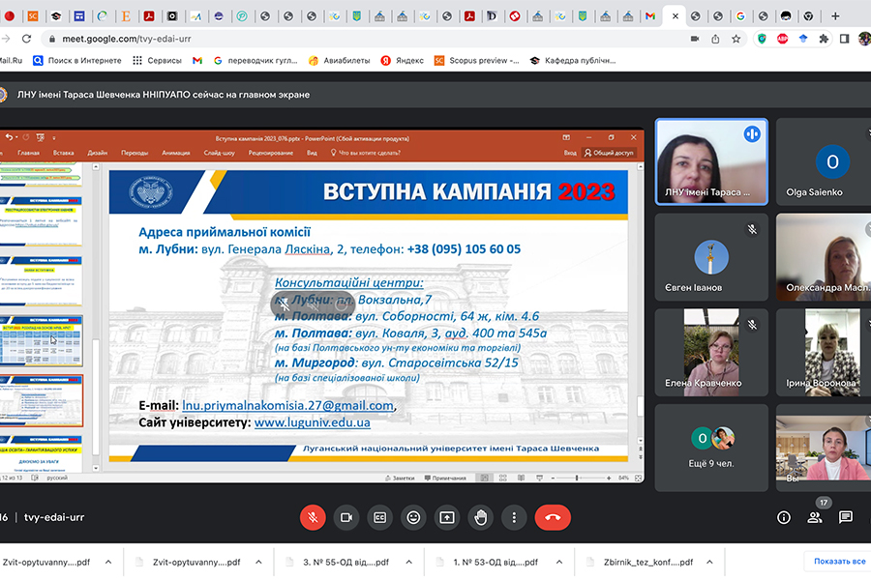The image size is (871, 580).
Task: Open Вставка tab in PowerPoint ribbon
Action: (x=63, y=153)
